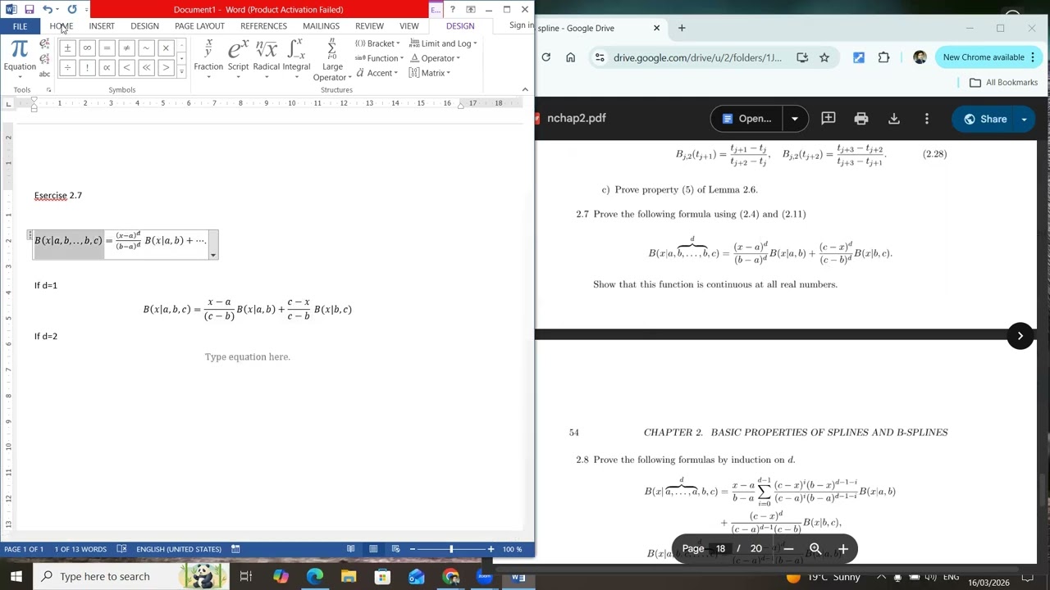Open equation options arrow on equation box
Viewport: 1050px width, 590px height.
tap(213, 255)
